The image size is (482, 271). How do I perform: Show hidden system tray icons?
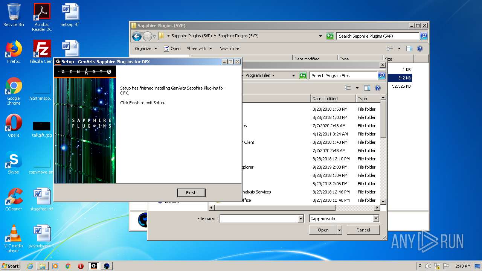[420, 266]
